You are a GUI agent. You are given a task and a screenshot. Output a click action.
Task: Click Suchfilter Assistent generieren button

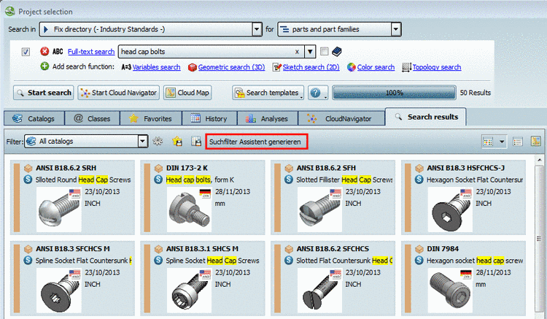(257, 142)
